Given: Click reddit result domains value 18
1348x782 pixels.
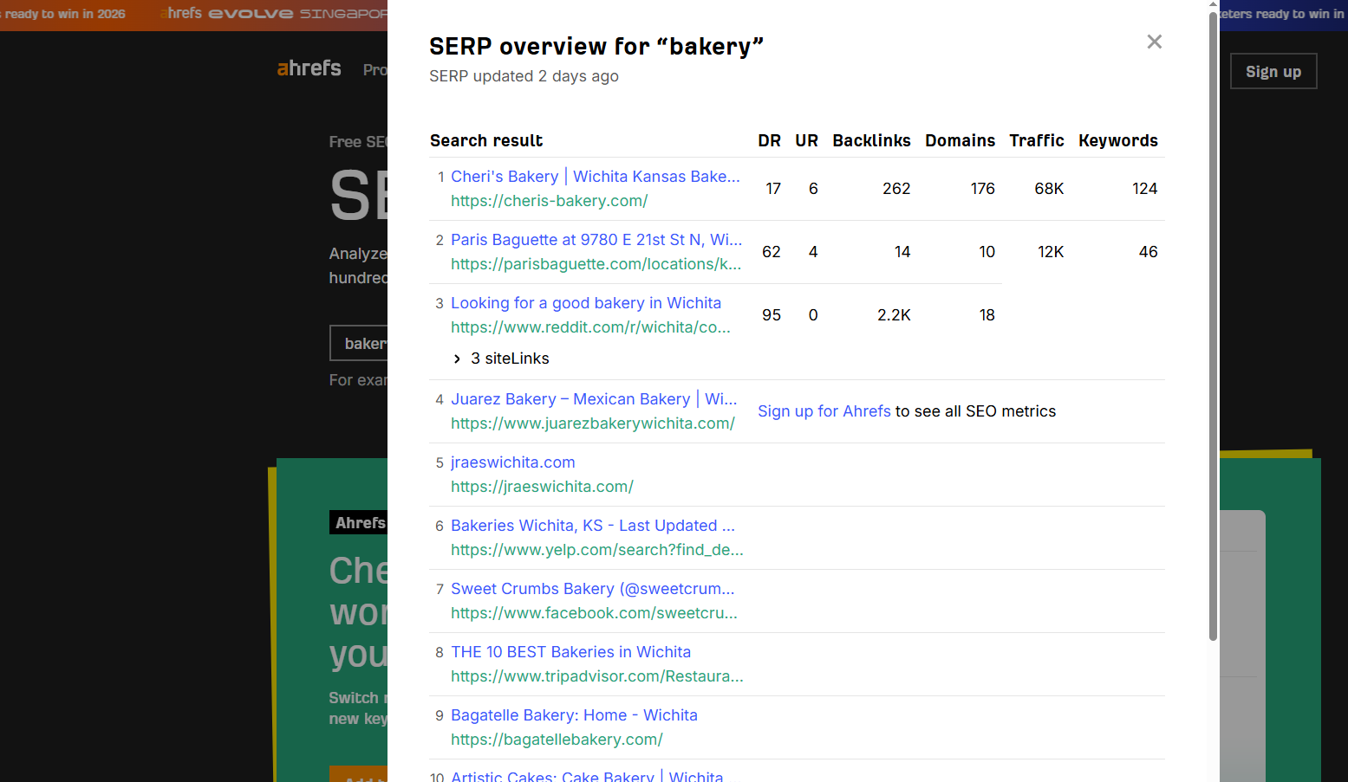Looking at the screenshot, I should (x=987, y=315).
